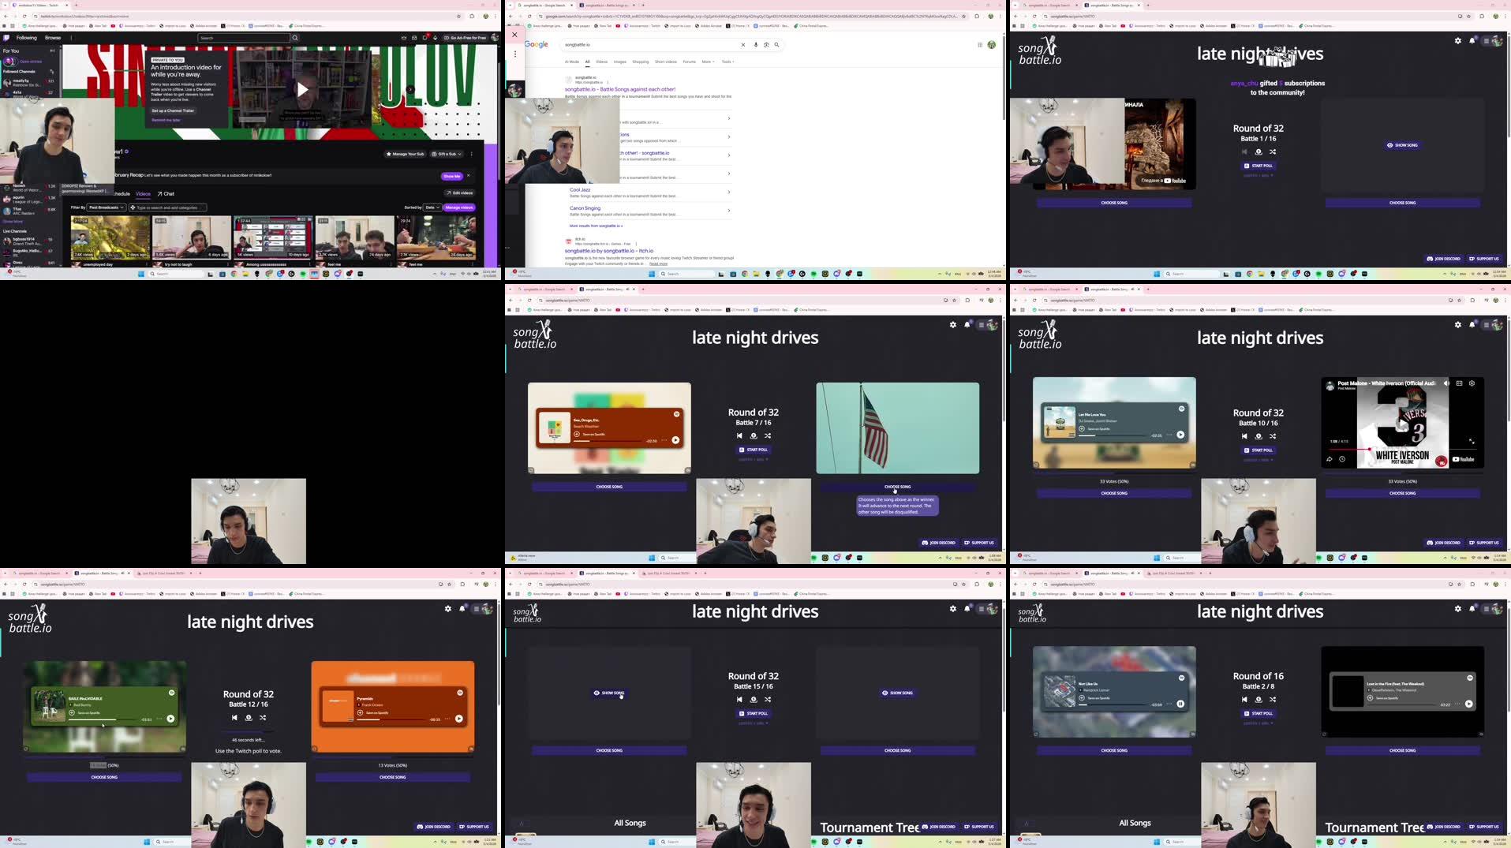Click the Twitch search magnifier icon

pos(294,37)
